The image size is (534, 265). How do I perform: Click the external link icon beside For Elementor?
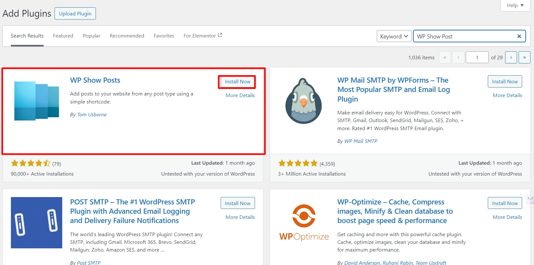(x=220, y=35)
